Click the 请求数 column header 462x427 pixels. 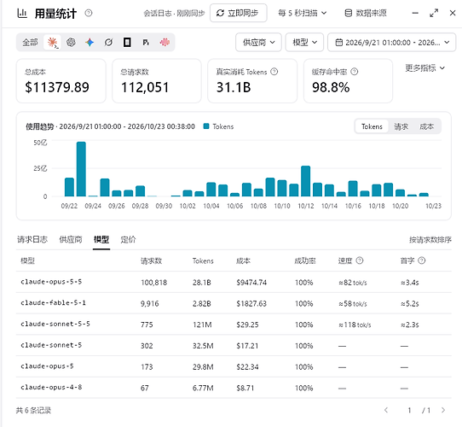pyautogui.click(x=151, y=261)
